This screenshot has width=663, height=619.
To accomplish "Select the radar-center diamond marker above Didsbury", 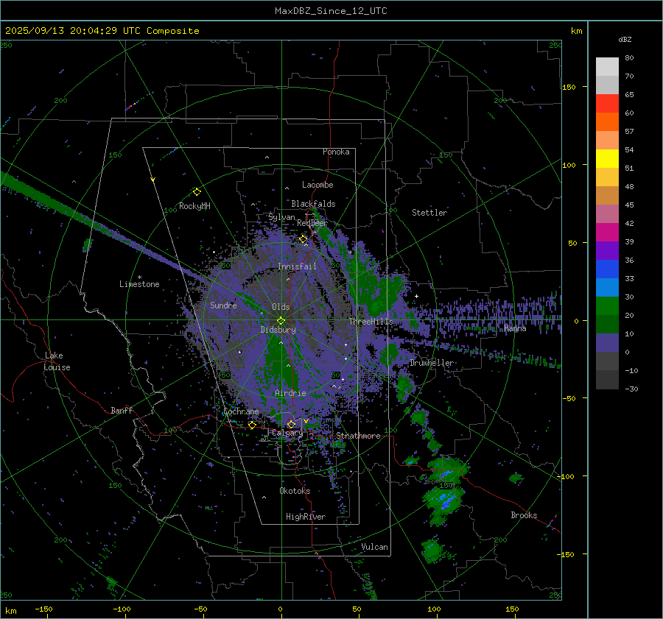I will coord(281,320).
